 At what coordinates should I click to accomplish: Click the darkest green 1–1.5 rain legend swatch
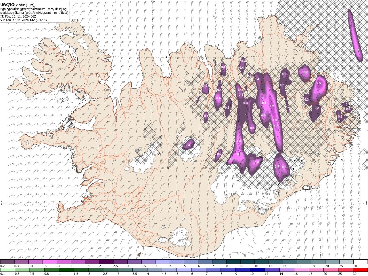pyautogui.click(x=67, y=270)
